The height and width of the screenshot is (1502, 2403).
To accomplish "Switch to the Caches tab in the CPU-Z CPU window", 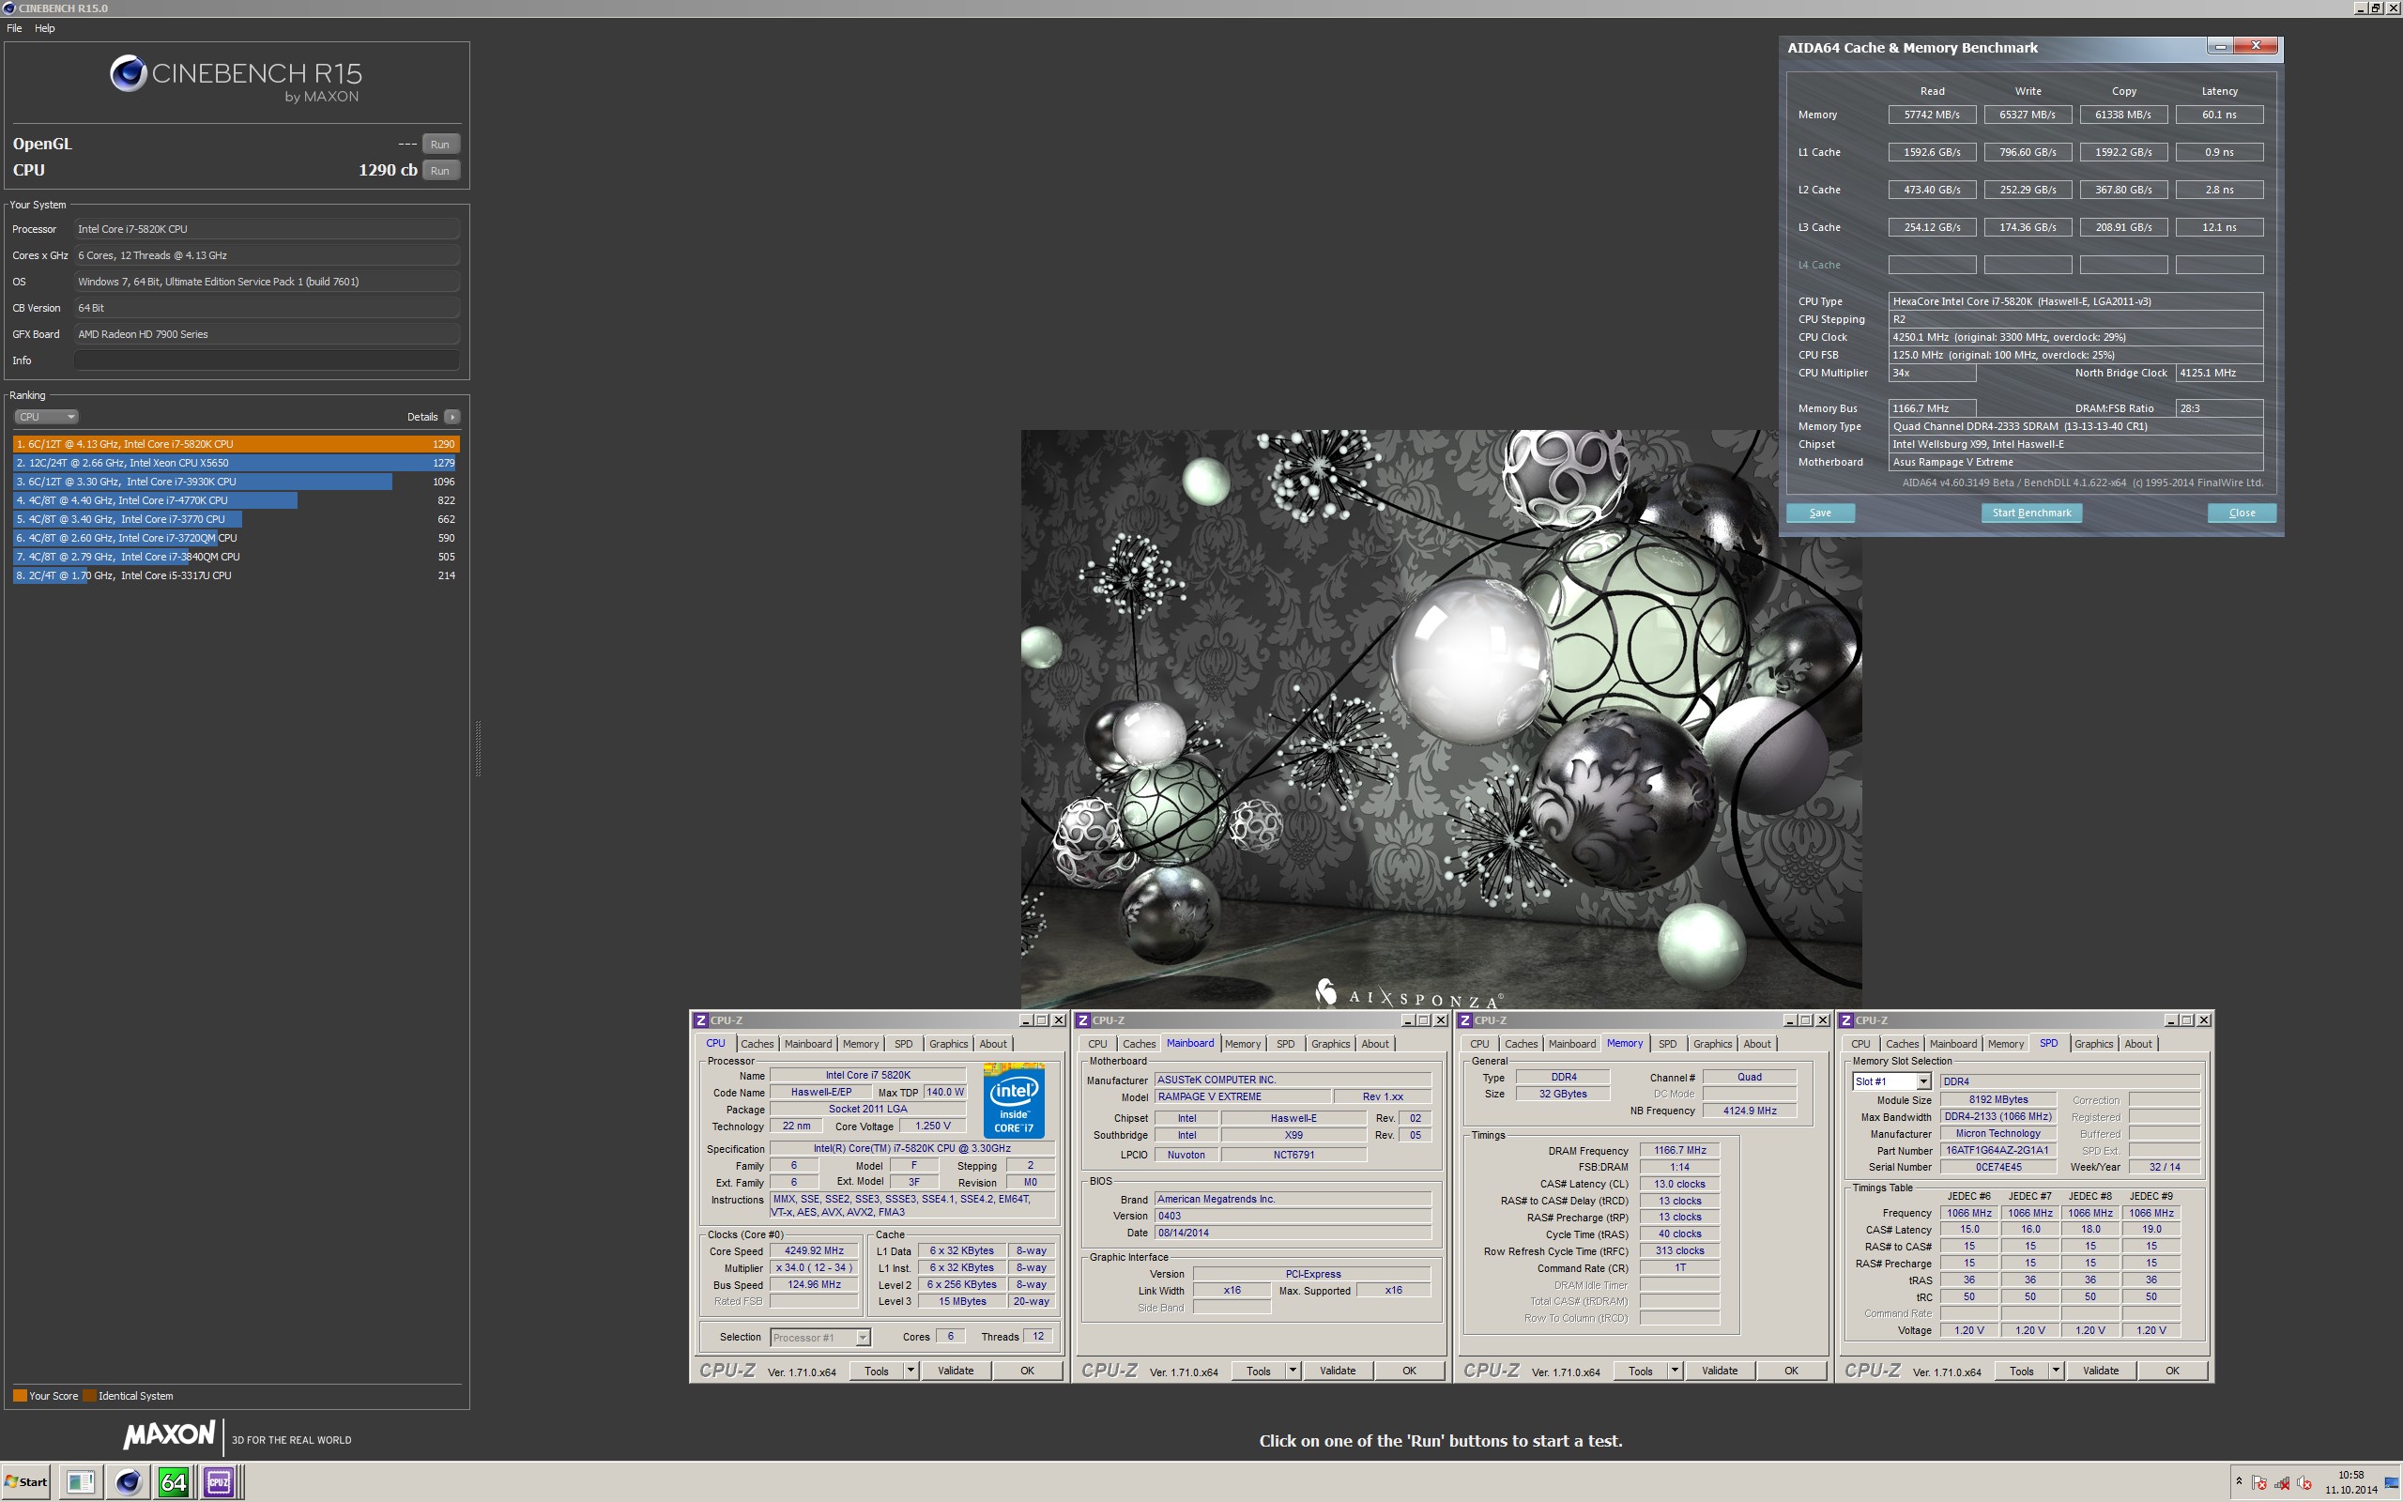I will 757,1044.
